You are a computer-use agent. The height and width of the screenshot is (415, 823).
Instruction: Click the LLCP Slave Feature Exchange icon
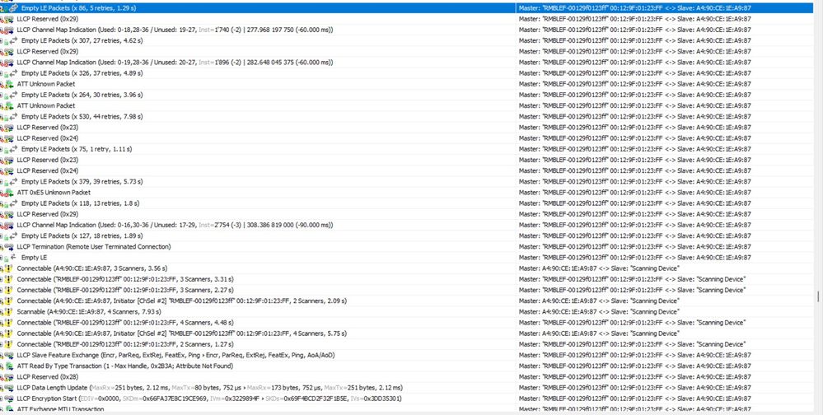click(9, 355)
